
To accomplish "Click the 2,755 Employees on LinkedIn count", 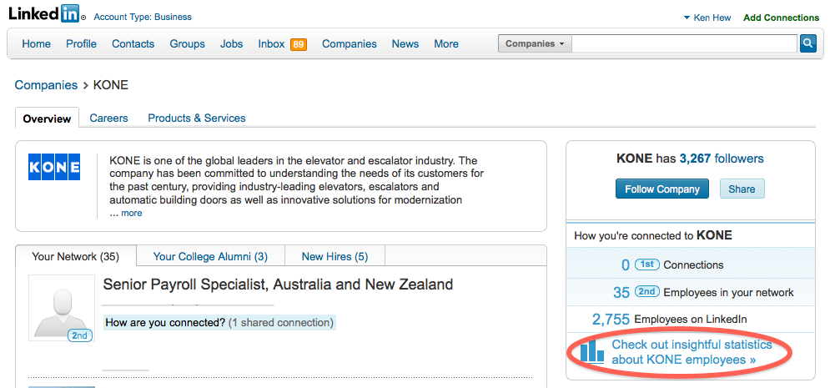I will [611, 320].
